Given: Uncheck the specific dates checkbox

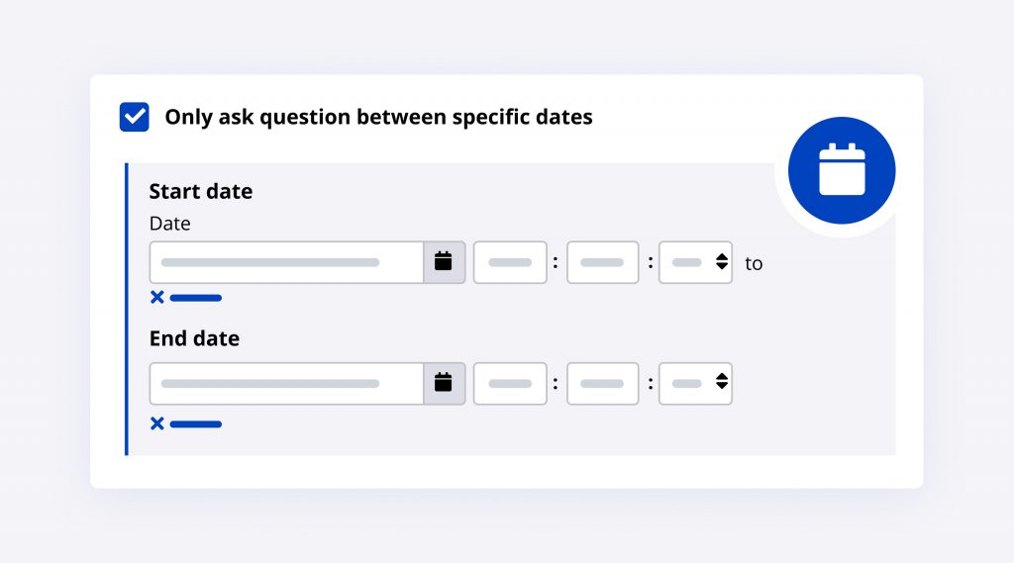Looking at the screenshot, I should 135,117.
